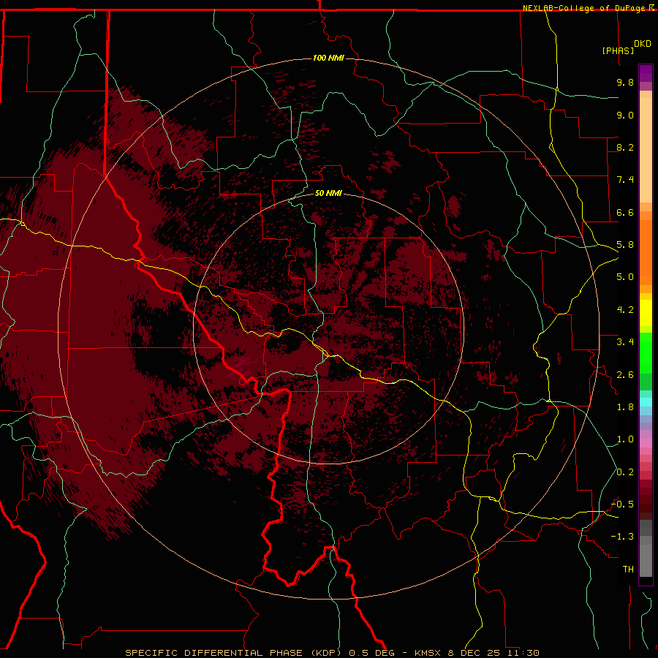Click the TH threshold label on scale
This screenshot has height=658, width=658.
tap(628, 570)
